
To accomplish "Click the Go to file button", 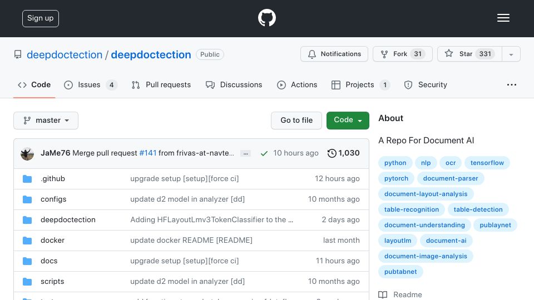I will [x=296, y=121].
